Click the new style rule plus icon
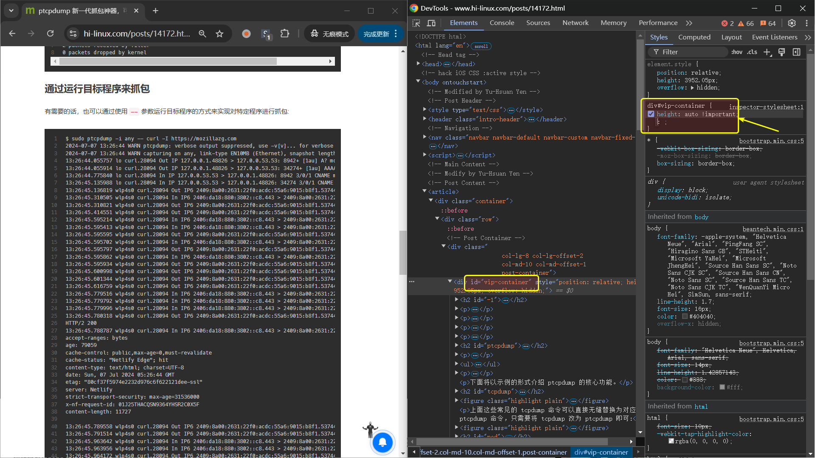 767,52
